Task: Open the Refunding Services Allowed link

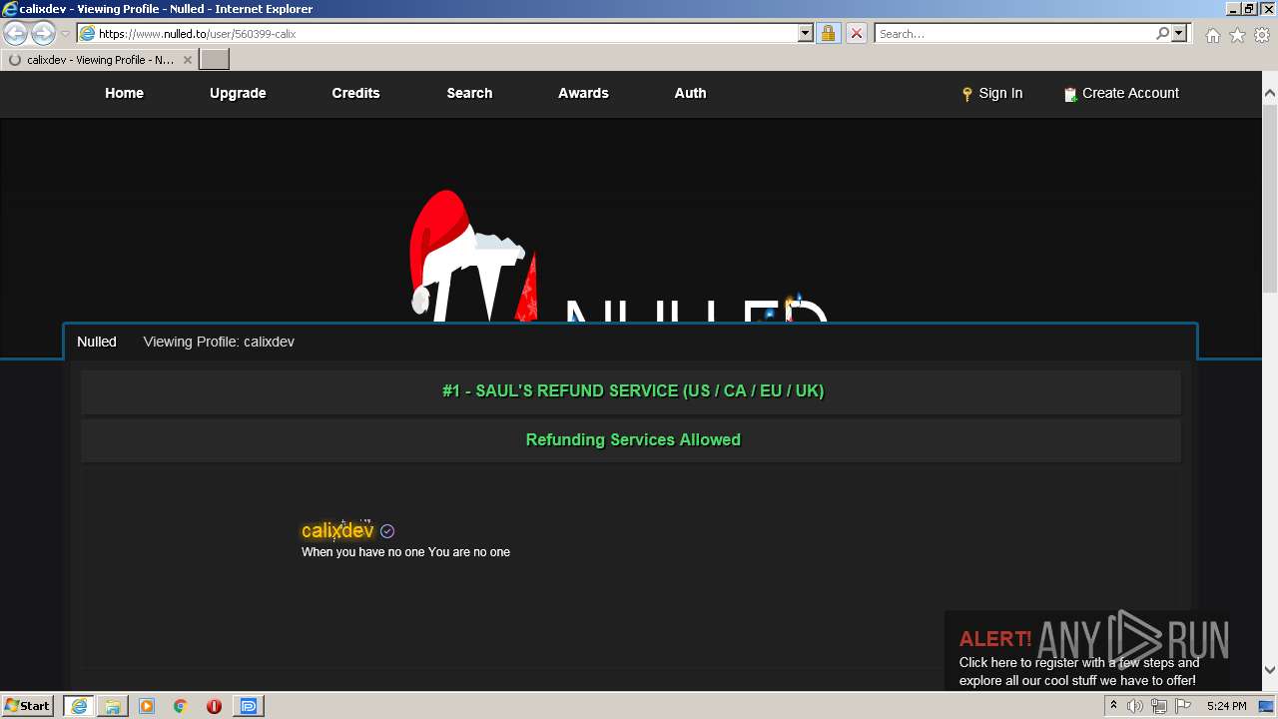Action: coord(633,439)
